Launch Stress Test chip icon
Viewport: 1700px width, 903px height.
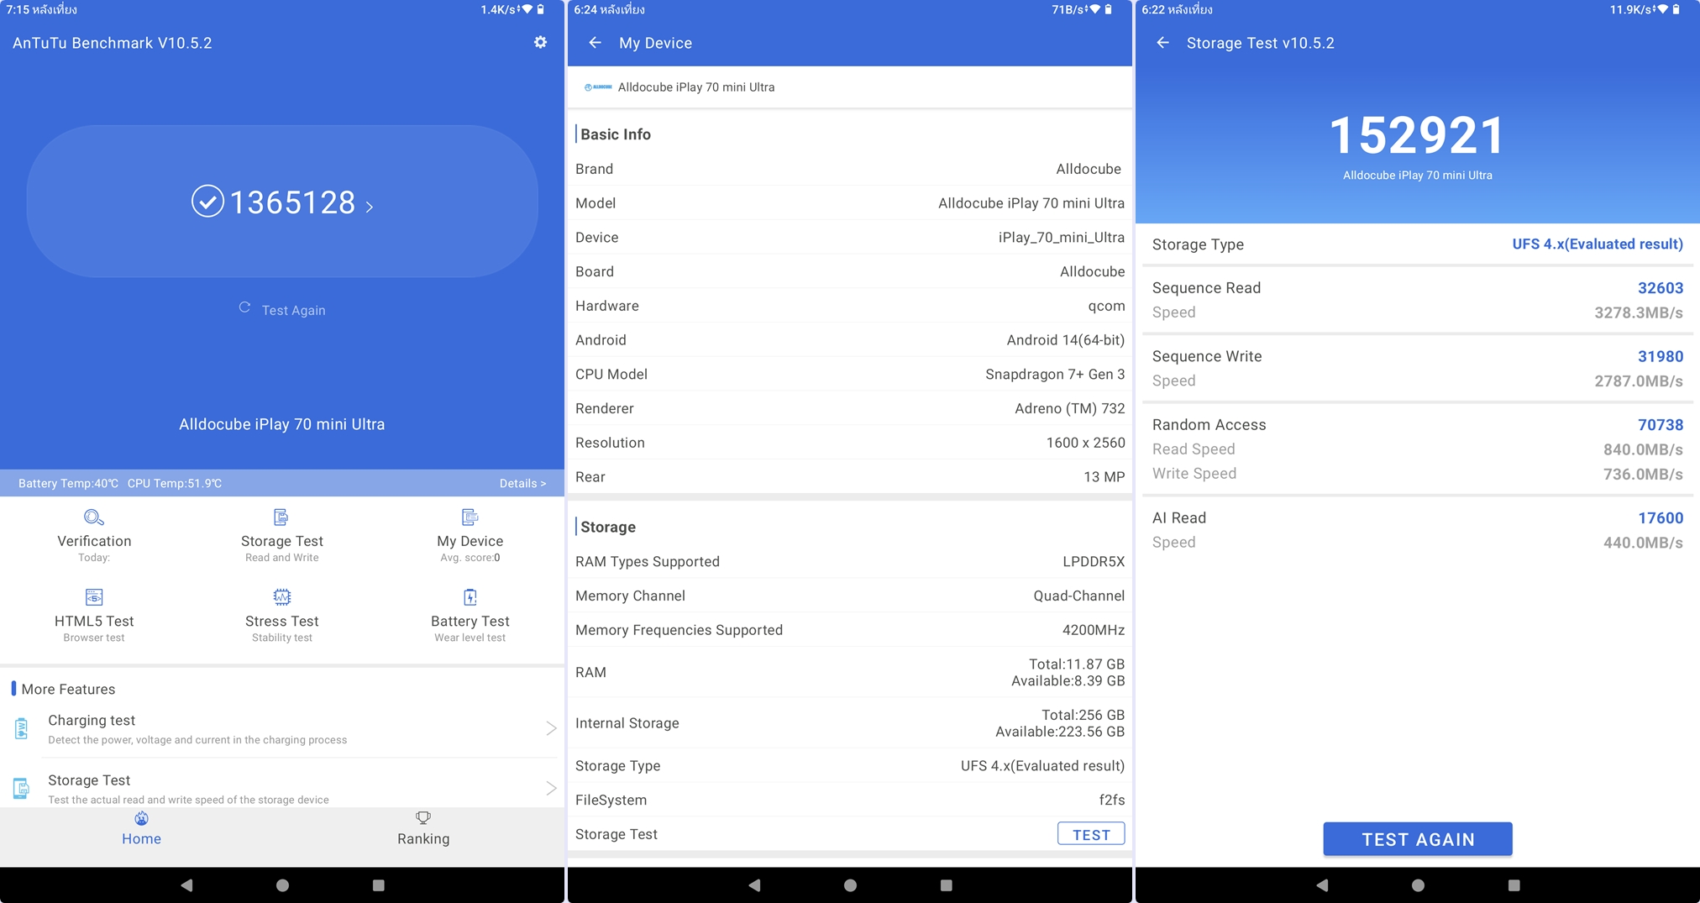tap(282, 596)
